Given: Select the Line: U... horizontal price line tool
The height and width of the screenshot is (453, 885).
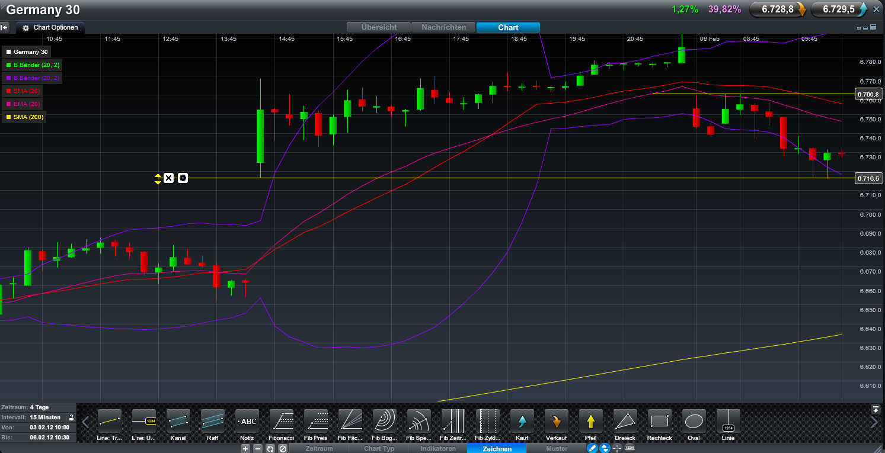Looking at the screenshot, I should point(144,425).
